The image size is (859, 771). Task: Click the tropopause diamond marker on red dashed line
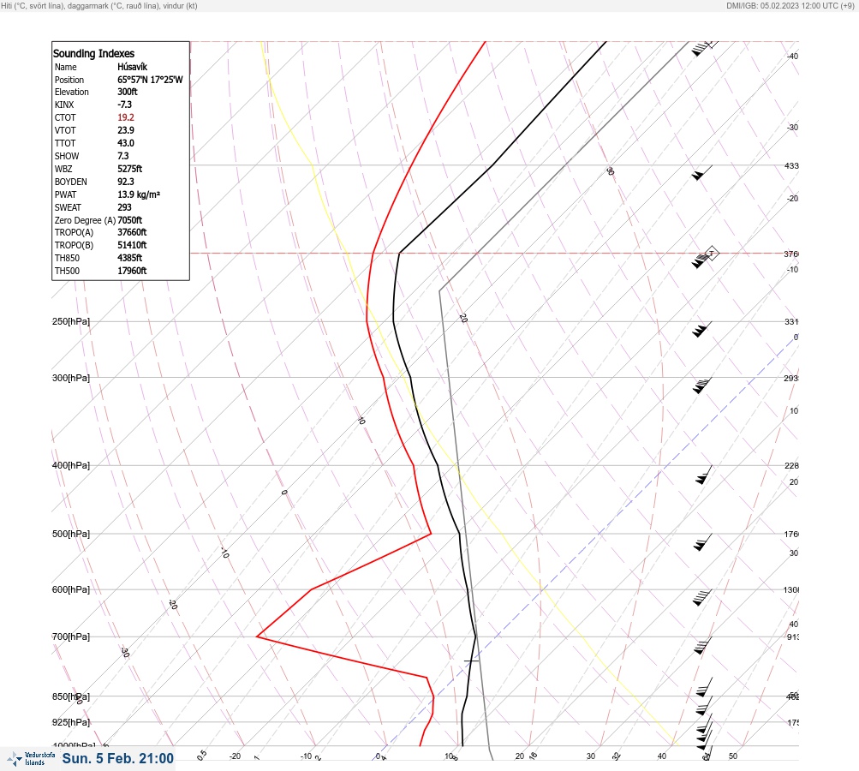(711, 254)
